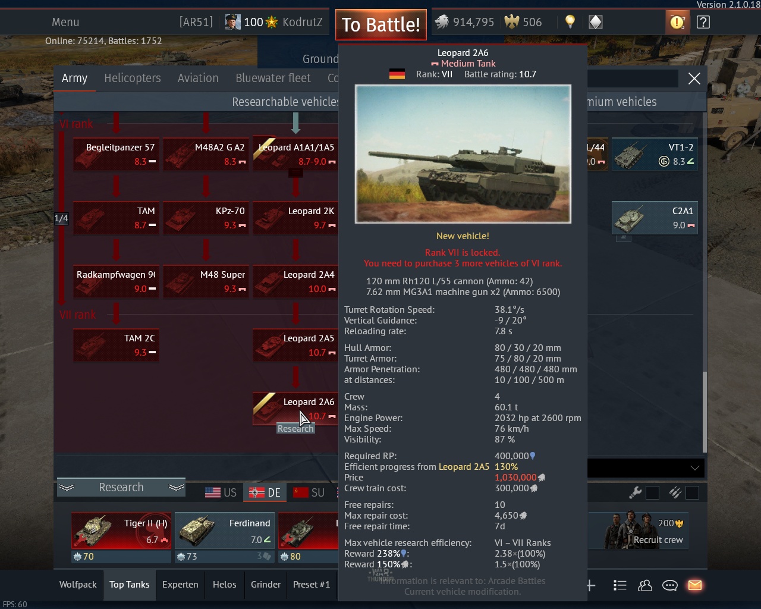Click Recruit crew for 200 eagles
Viewport: 761px width, 609px height.
click(639, 531)
